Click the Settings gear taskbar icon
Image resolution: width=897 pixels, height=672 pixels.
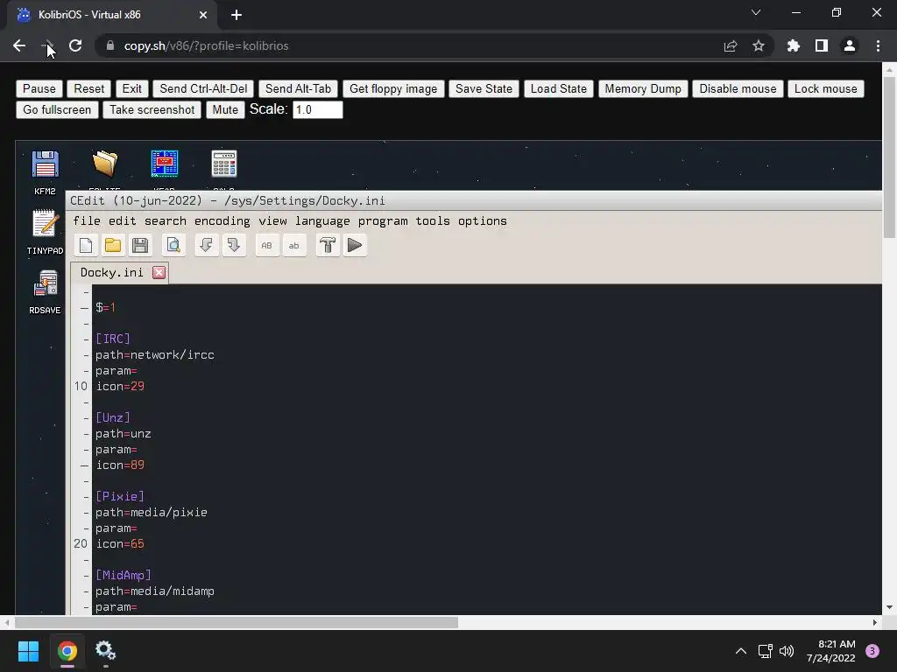coord(105,651)
